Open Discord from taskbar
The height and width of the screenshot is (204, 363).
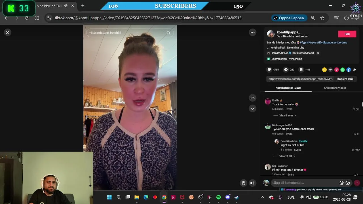pos(227,197)
